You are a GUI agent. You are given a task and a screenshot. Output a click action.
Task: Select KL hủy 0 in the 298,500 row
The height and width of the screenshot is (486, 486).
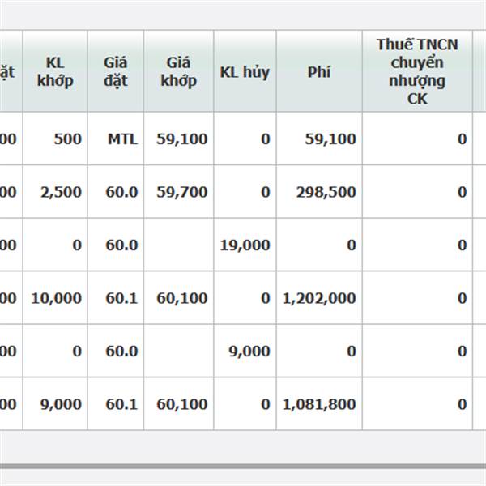click(245, 191)
